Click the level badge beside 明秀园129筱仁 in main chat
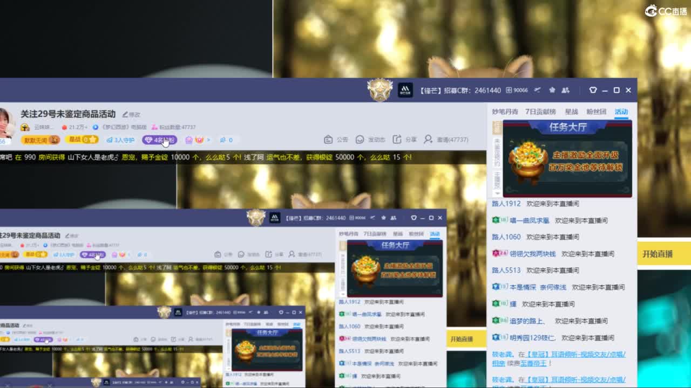The width and height of the screenshot is (691, 388). click(499, 338)
